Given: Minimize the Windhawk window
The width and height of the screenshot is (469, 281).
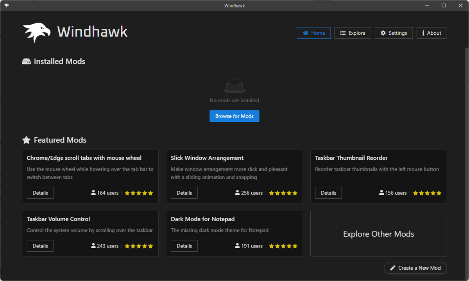Looking at the screenshot, I should (x=426, y=5).
